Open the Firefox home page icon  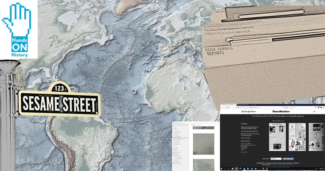[228, 107]
